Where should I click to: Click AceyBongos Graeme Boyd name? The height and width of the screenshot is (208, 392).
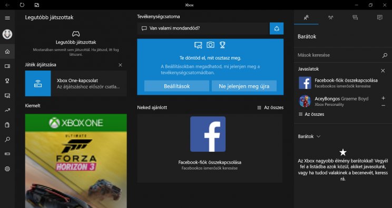(341, 99)
